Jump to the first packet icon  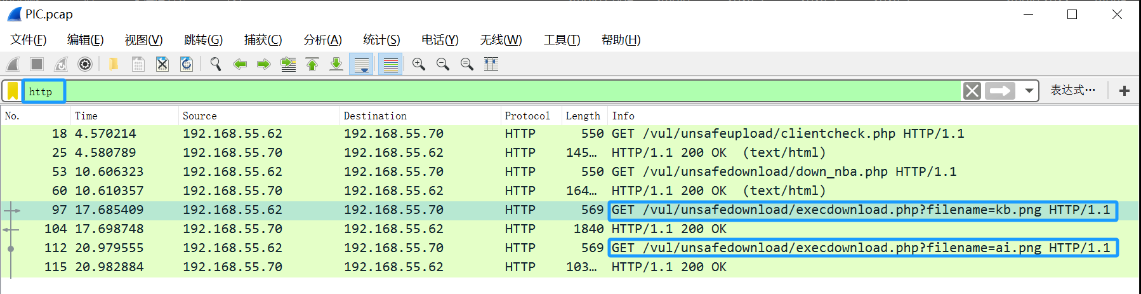[312, 64]
